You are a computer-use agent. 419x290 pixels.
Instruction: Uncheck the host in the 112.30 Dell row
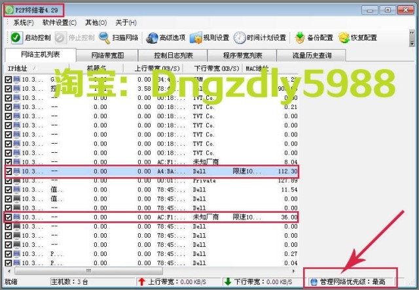(9, 171)
